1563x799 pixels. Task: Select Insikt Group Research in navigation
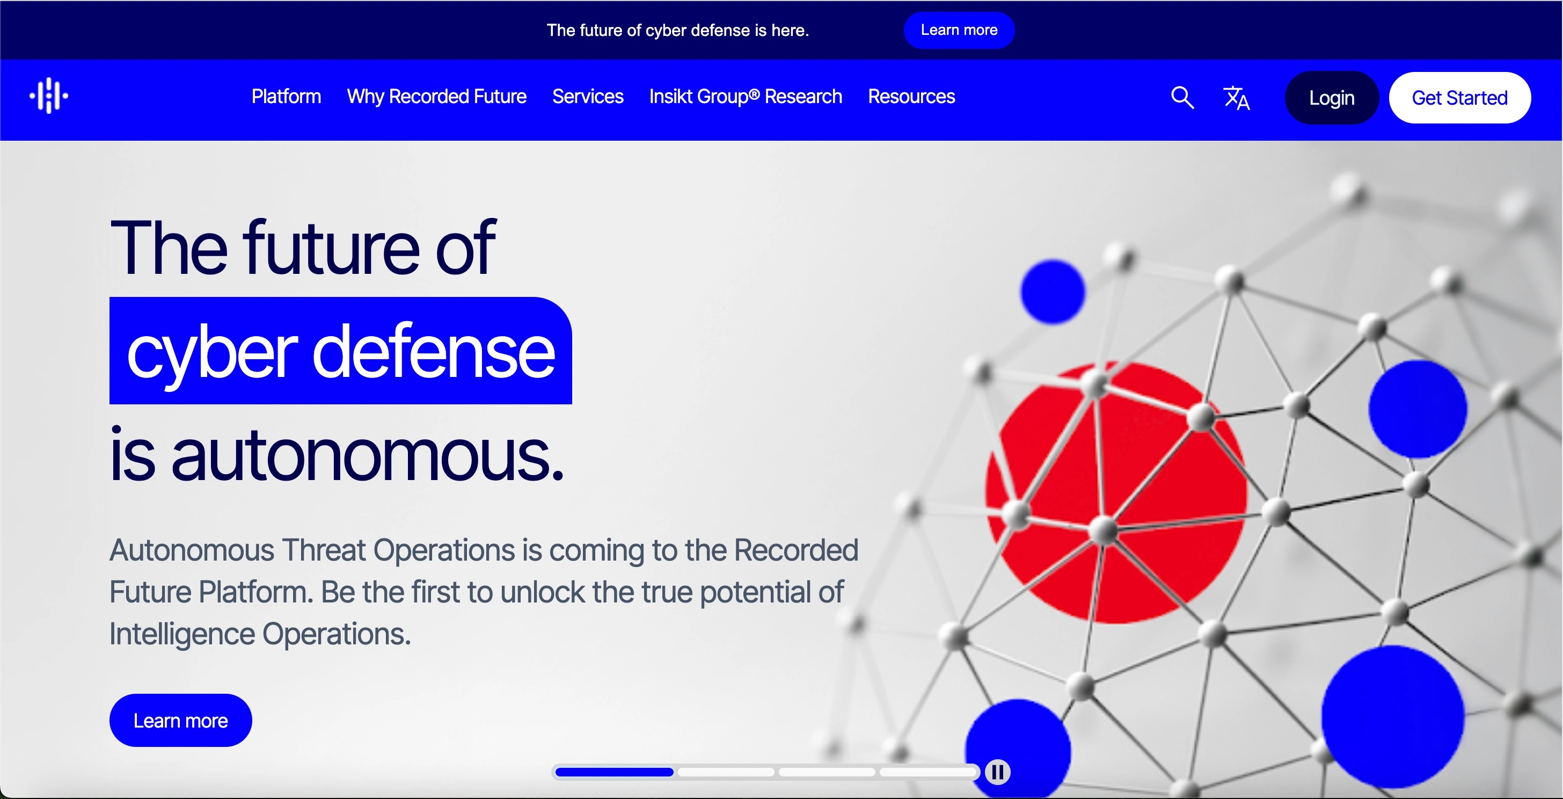(745, 96)
